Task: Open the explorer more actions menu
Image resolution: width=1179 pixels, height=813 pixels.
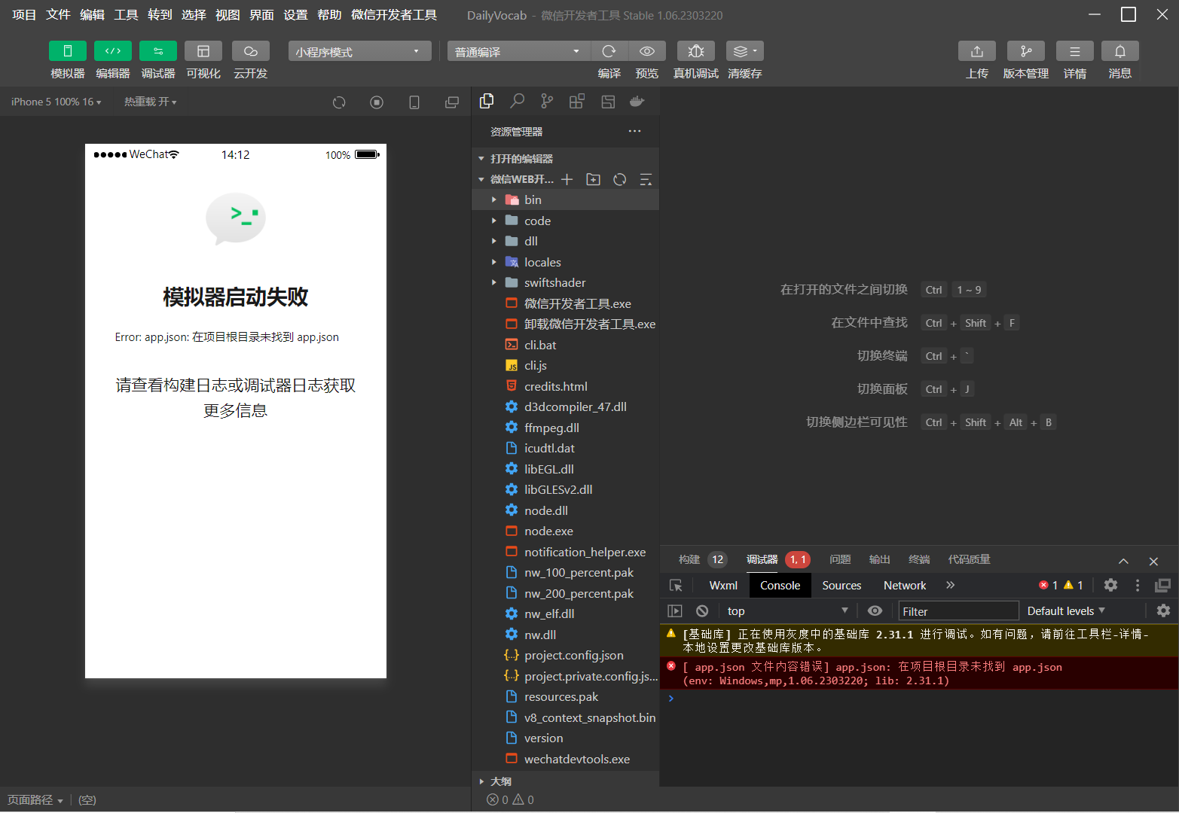Action: pyautogui.click(x=635, y=131)
